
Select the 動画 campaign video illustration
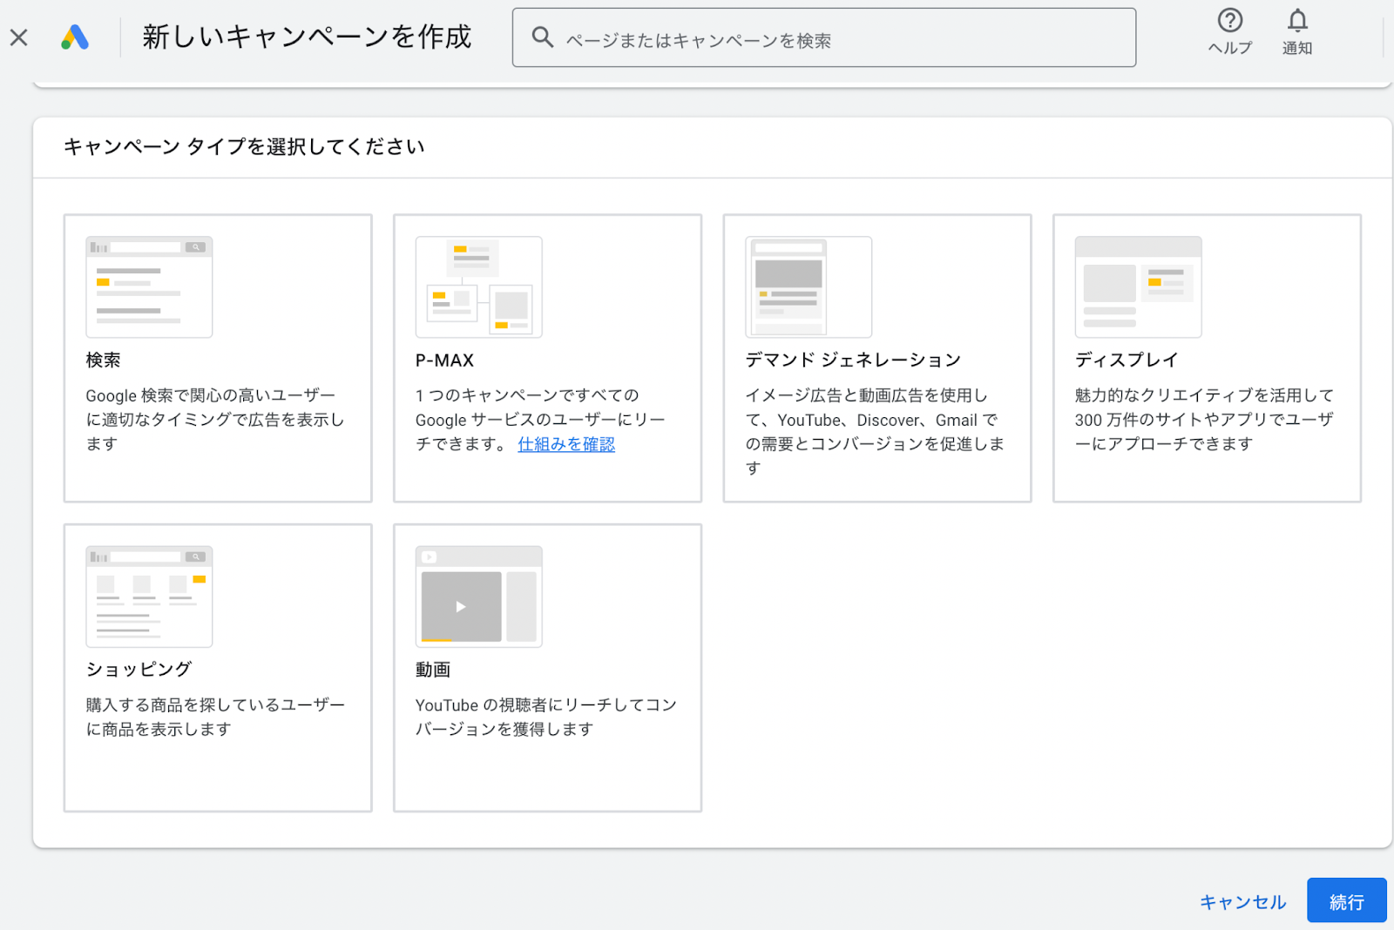478,596
